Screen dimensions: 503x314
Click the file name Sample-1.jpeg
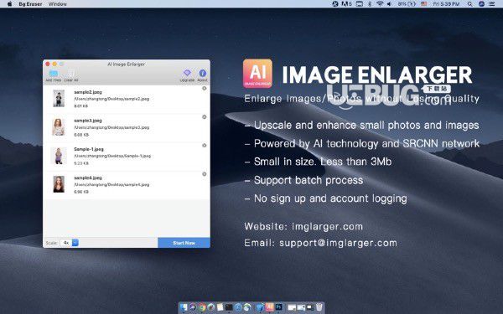pyautogui.click(x=89, y=149)
